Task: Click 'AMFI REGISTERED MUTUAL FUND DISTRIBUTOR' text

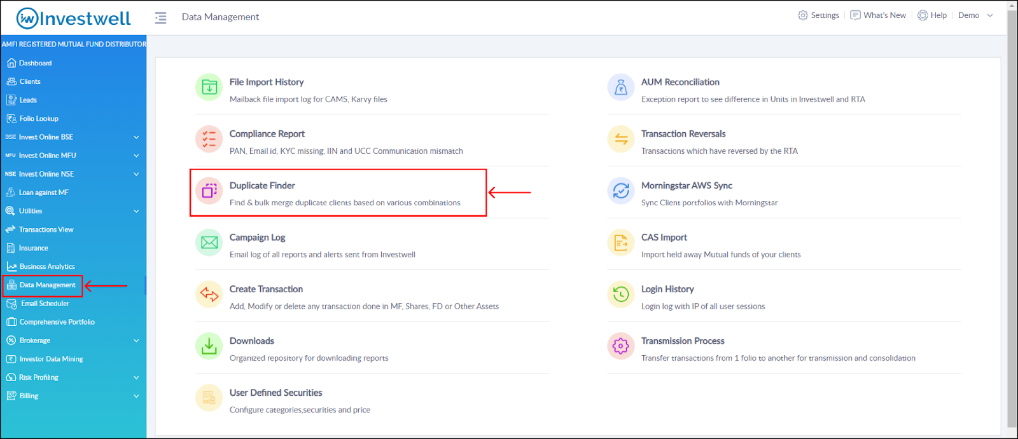Action: pos(74,44)
